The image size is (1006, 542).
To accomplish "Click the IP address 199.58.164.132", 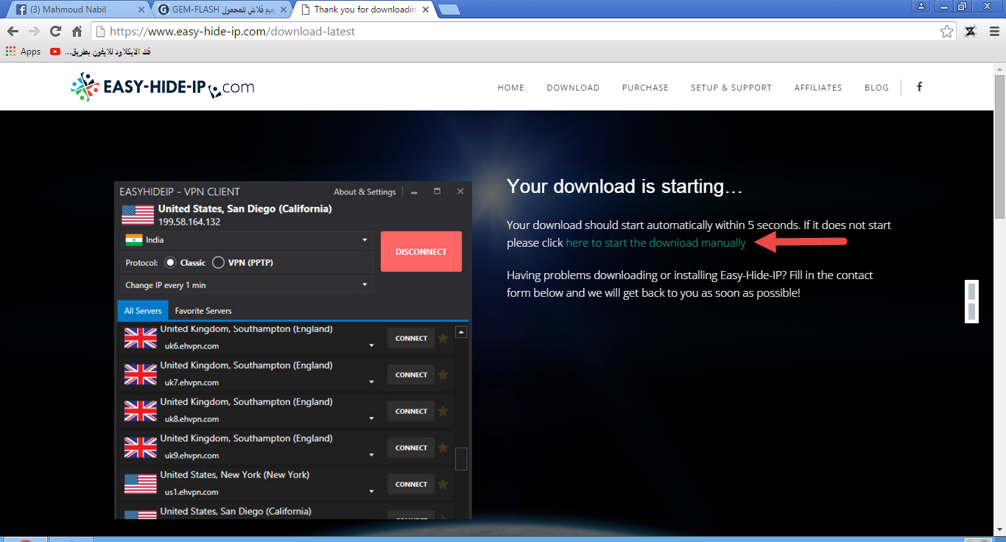I will click(189, 222).
